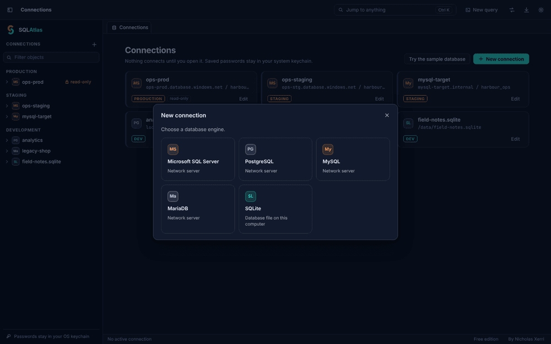Click the MS icon on ops-prod card
551x344 pixels.
pyautogui.click(x=136, y=83)
